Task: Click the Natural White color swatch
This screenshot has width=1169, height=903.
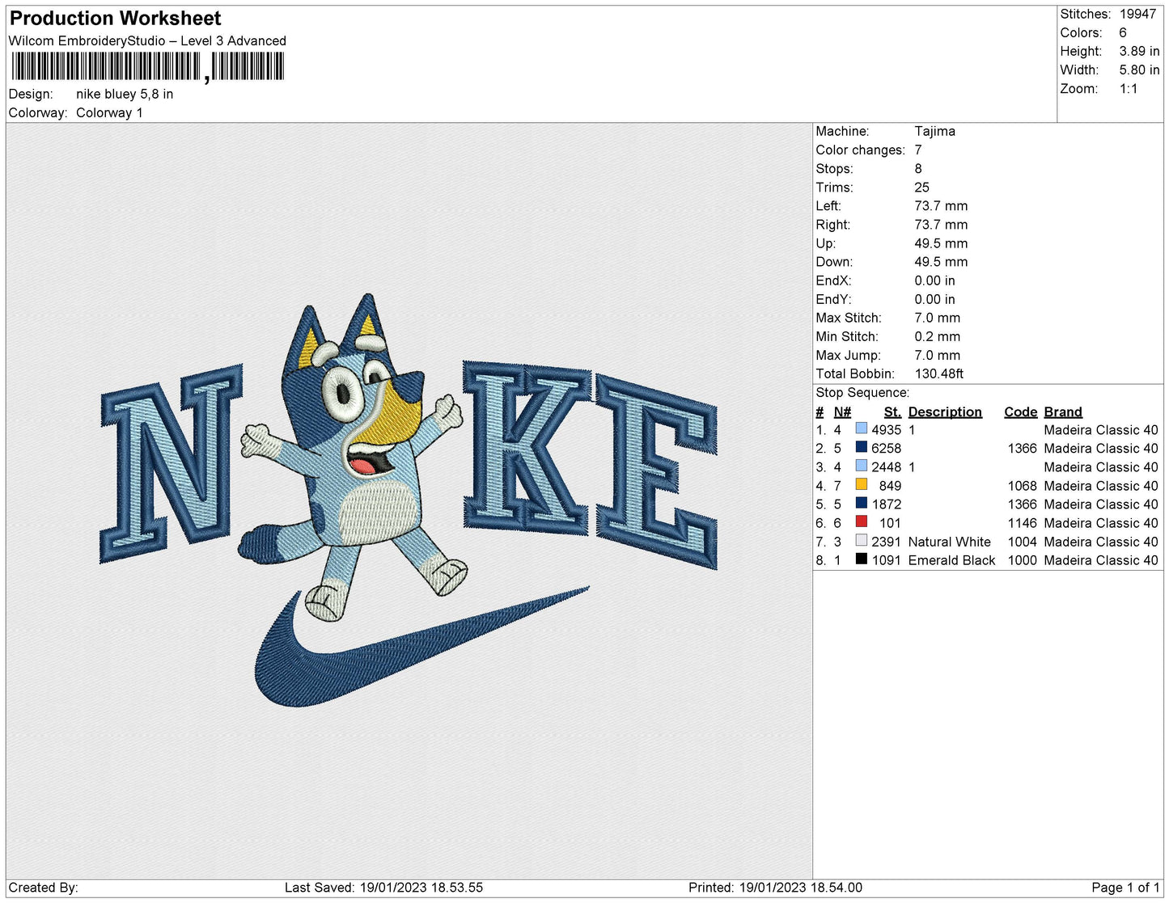Action: click(x=861, y=541)
